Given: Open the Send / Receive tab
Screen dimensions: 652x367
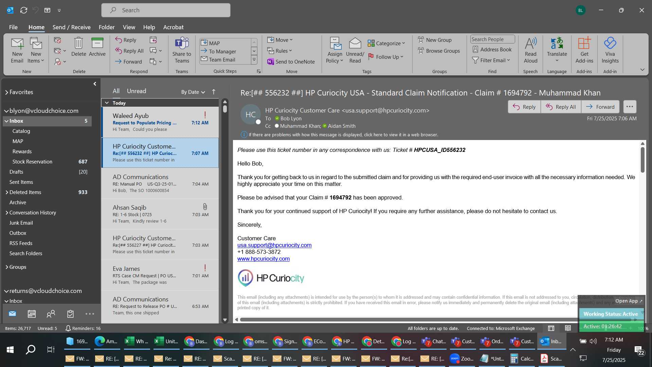Looking at the screenshot, I should (71, 27).
